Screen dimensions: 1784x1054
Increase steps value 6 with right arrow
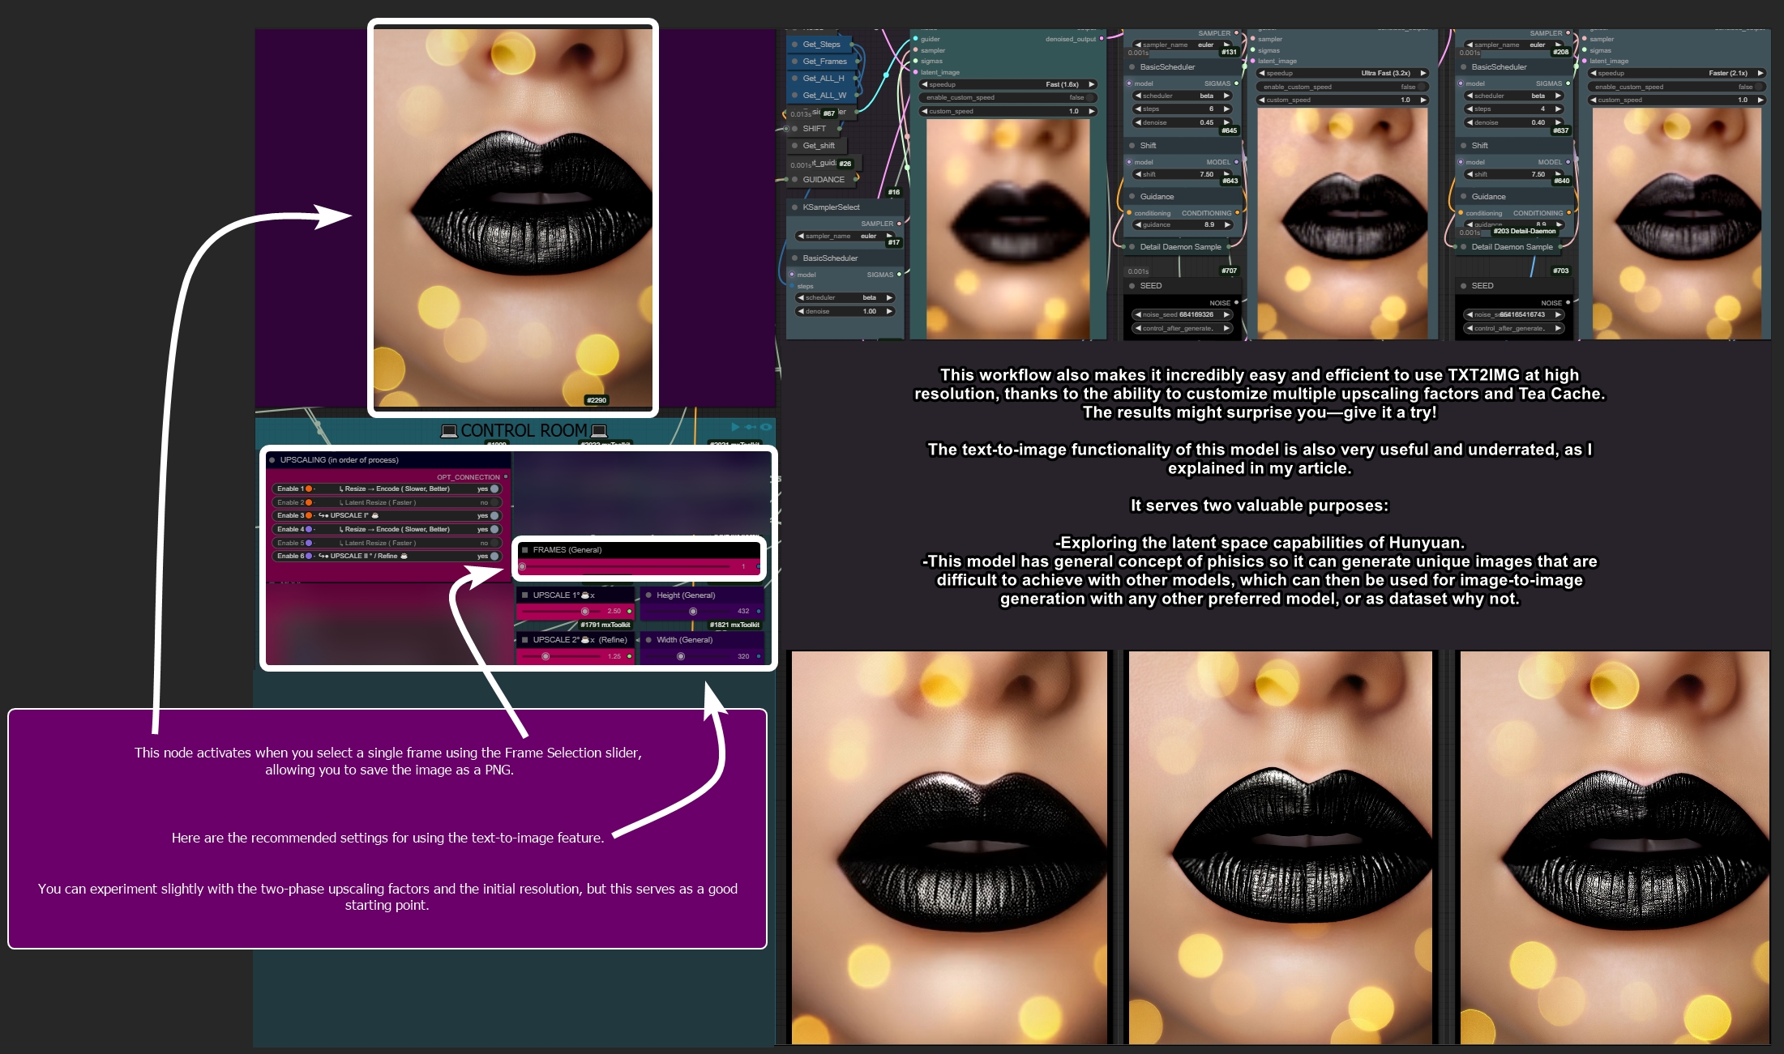[1226, 109]
